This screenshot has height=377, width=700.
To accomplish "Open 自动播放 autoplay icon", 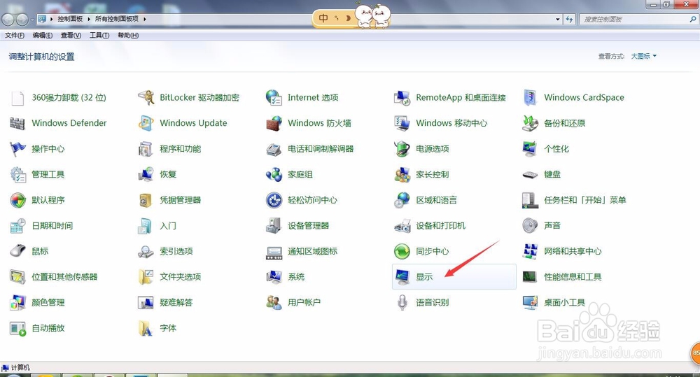I will point(18,328).
